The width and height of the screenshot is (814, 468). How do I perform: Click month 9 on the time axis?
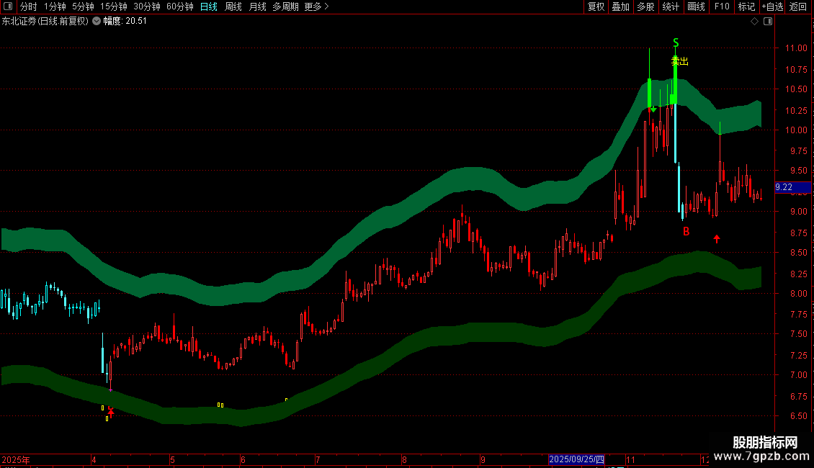tap(483, 459)
